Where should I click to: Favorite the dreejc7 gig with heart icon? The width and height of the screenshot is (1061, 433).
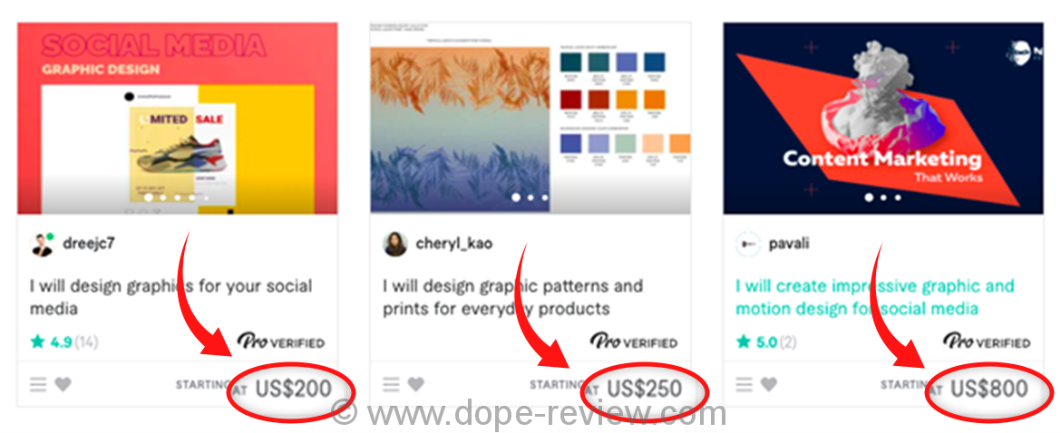pos(63,384)
